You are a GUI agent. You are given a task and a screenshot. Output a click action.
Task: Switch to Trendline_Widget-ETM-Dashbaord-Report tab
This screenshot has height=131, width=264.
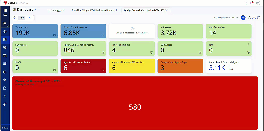click(93, 10)
